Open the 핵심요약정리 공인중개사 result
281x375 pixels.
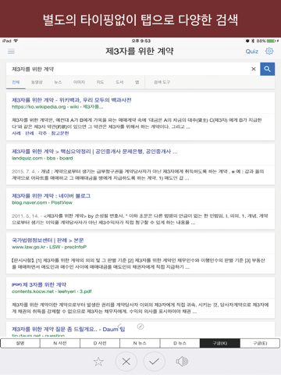point(94,152)
